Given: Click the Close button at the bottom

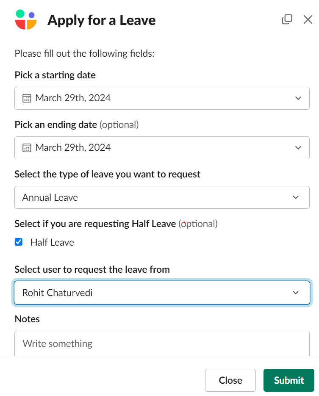Looking at the screenshot, I should tap(230, 380).
